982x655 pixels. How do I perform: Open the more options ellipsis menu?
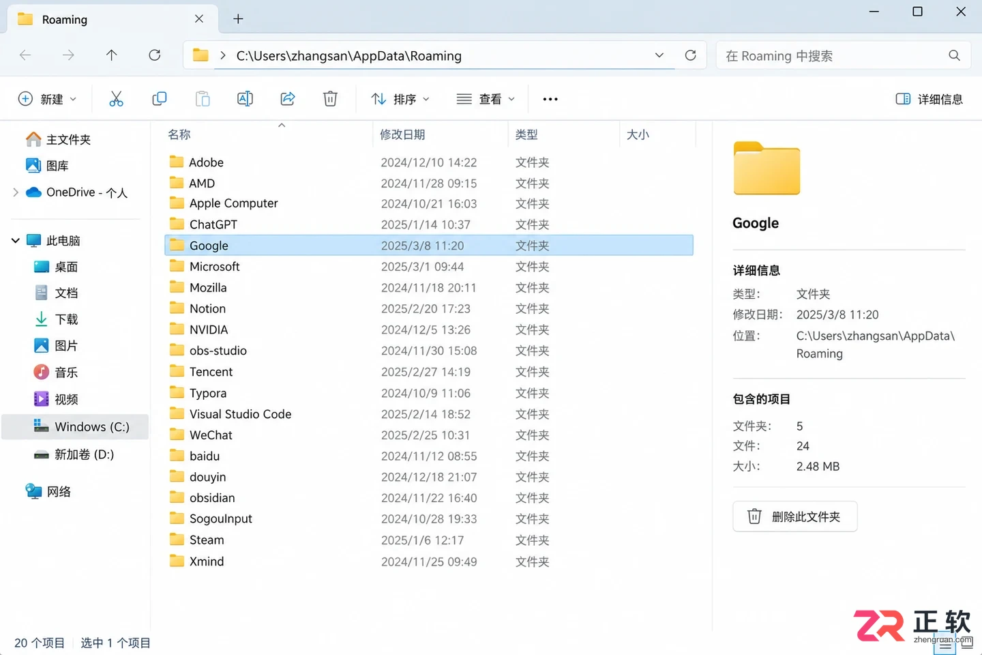[x=550, y=99]
